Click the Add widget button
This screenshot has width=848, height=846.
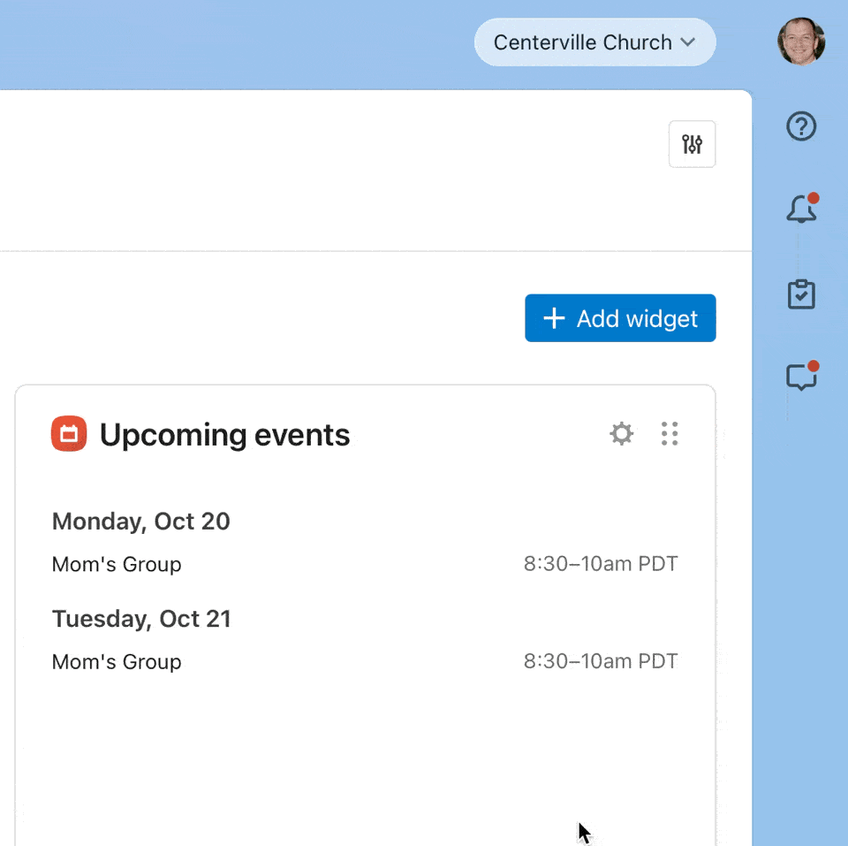coord(619,318)
